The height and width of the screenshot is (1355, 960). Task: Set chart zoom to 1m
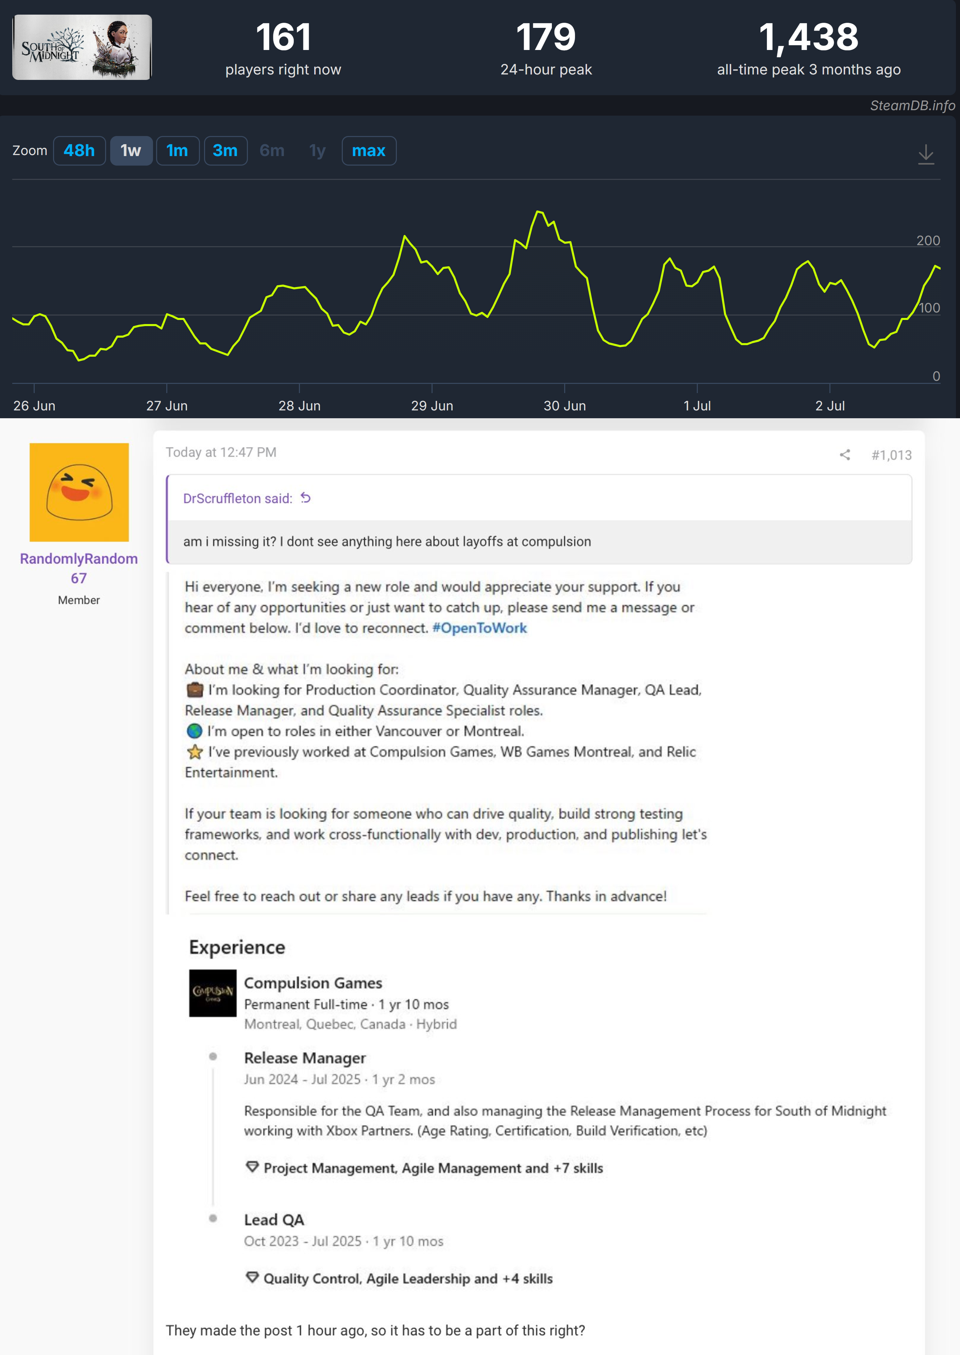177,151
